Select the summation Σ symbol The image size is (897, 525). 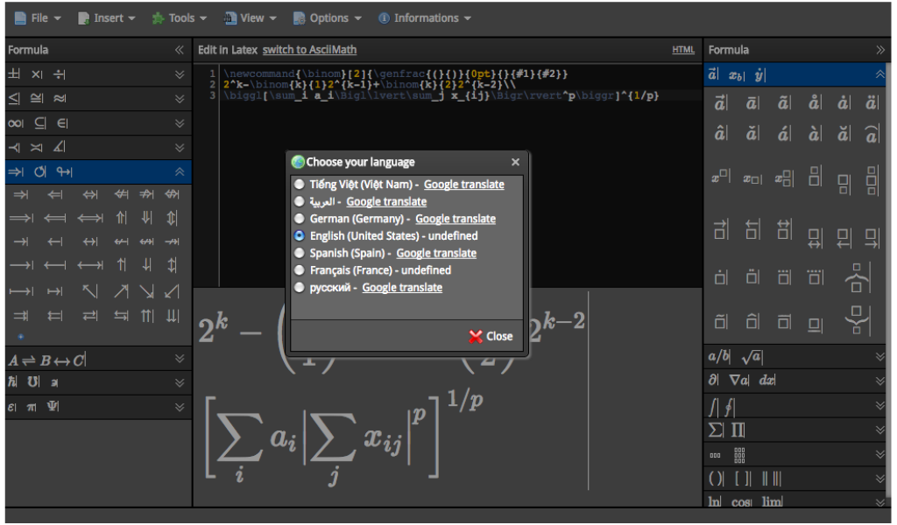716,430
